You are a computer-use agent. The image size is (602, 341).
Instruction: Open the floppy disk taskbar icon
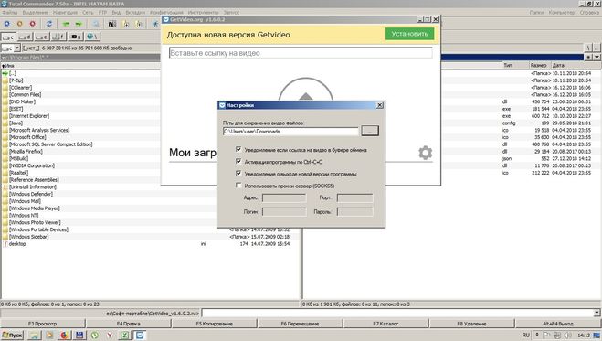click(x=79, y=336)
